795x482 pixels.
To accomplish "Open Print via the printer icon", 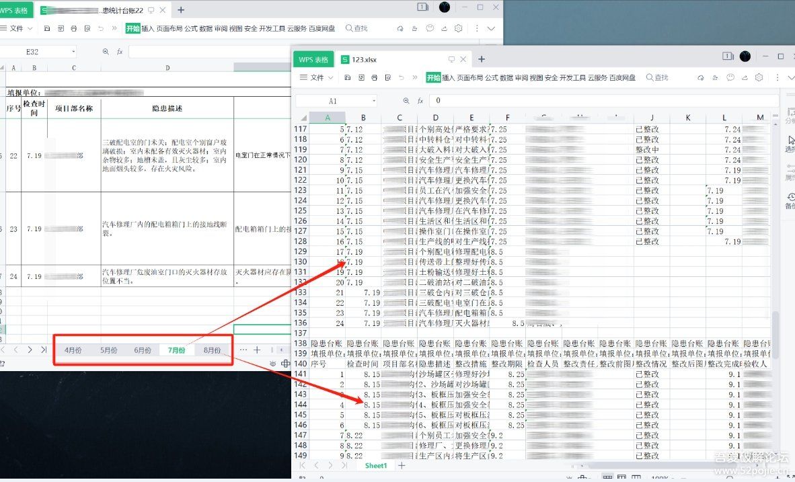I will click(375, 77).
